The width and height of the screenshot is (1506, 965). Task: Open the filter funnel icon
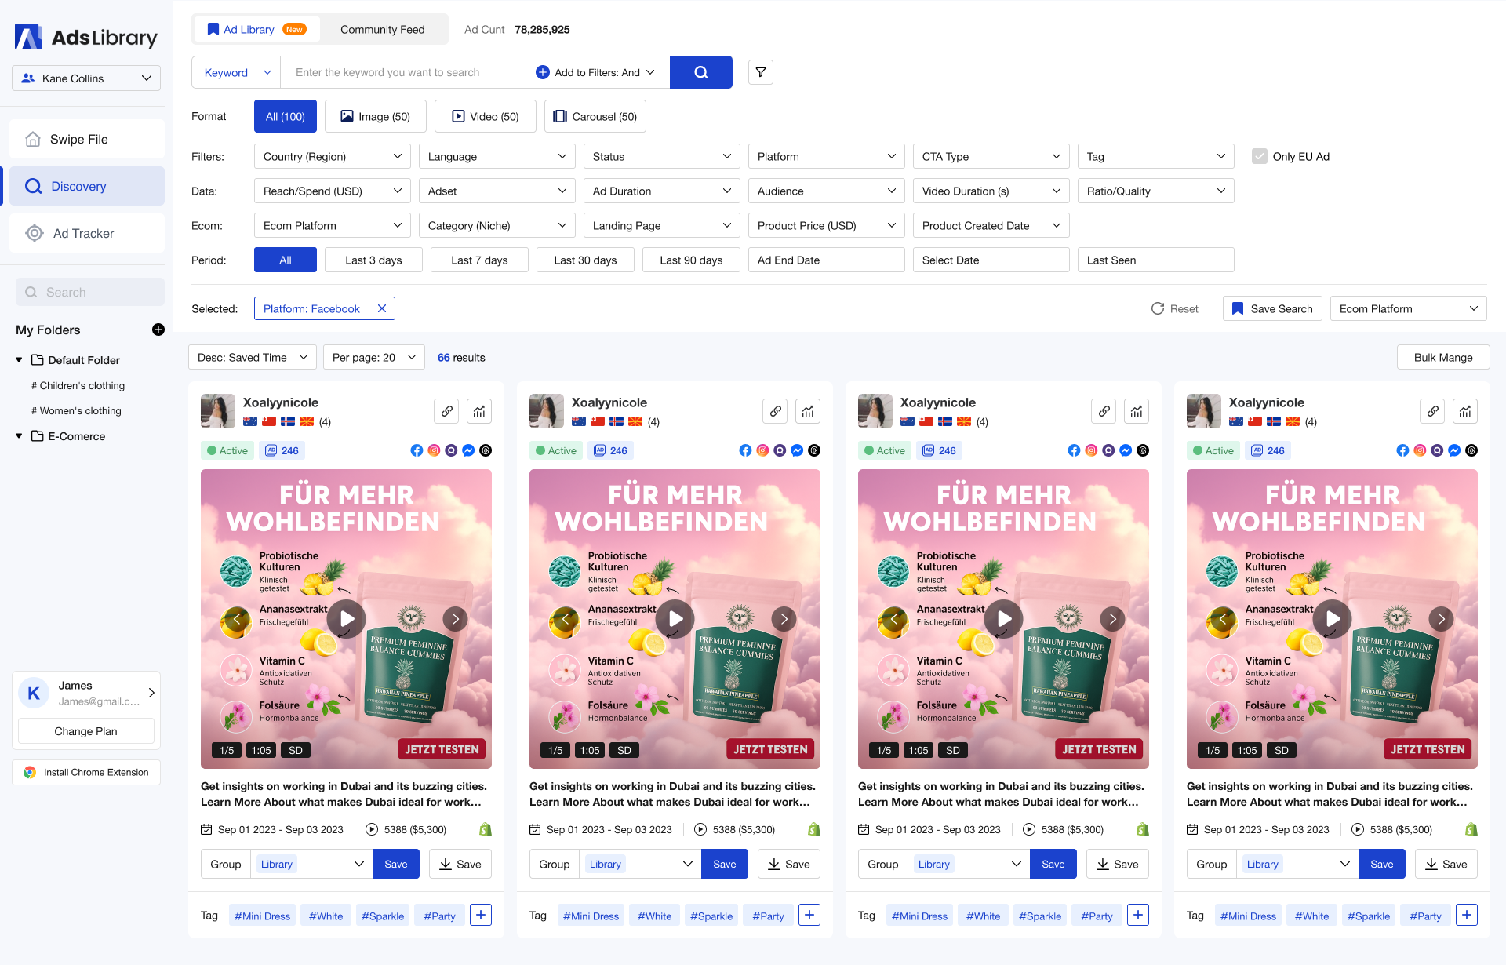pos(760,72)
